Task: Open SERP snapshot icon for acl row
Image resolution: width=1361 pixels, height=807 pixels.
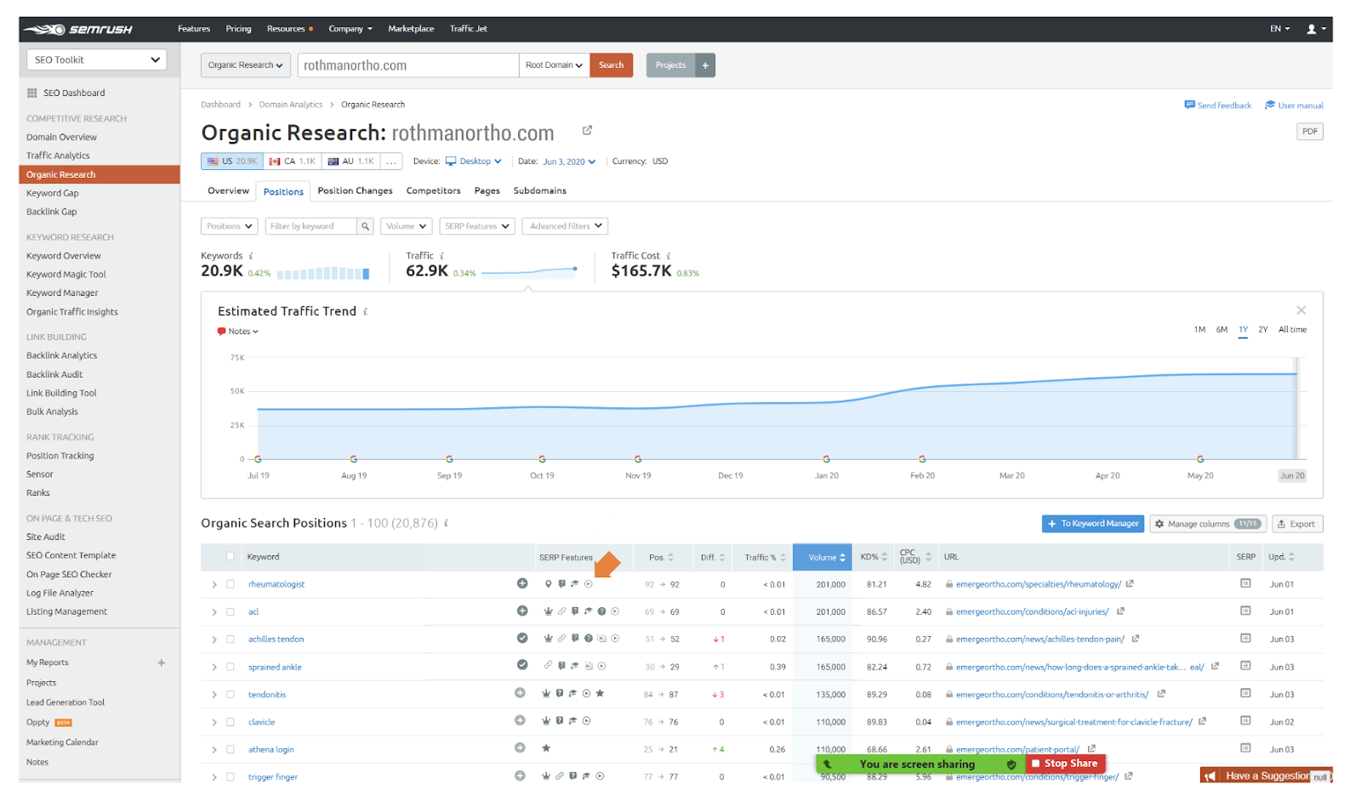Action: click(1245, 611)
